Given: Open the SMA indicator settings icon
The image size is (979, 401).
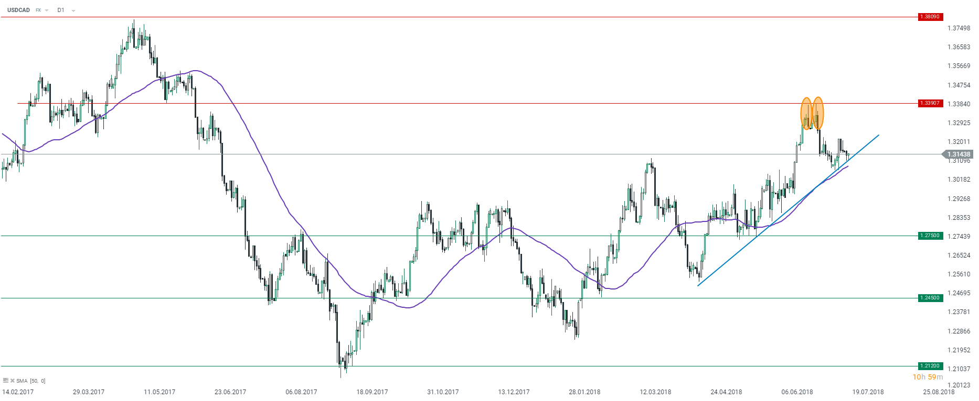Looking at the screenshot, I should click(x=6, y=381).
